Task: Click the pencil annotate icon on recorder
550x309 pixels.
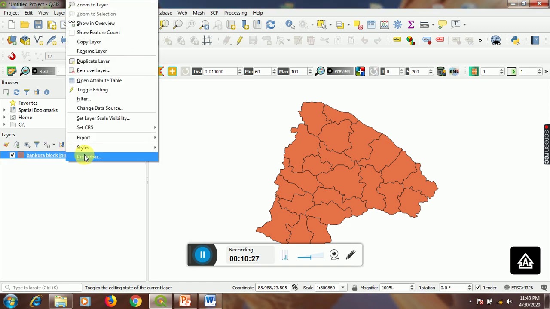Action: pyautogui.click(x=351, y=255)
